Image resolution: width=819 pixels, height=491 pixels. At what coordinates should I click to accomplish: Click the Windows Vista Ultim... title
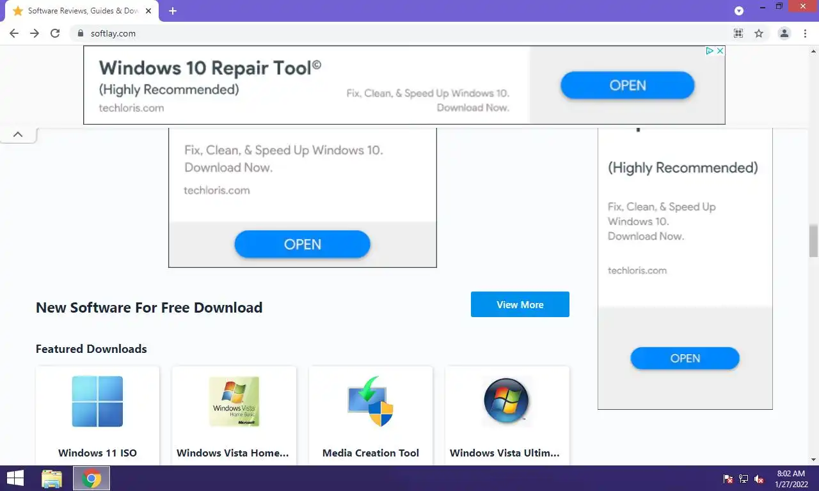(505, 453)
